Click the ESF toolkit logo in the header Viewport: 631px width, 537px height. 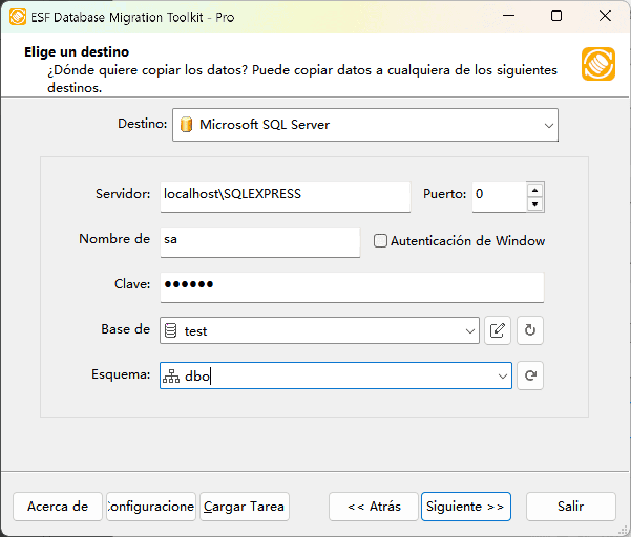[598, 65]
